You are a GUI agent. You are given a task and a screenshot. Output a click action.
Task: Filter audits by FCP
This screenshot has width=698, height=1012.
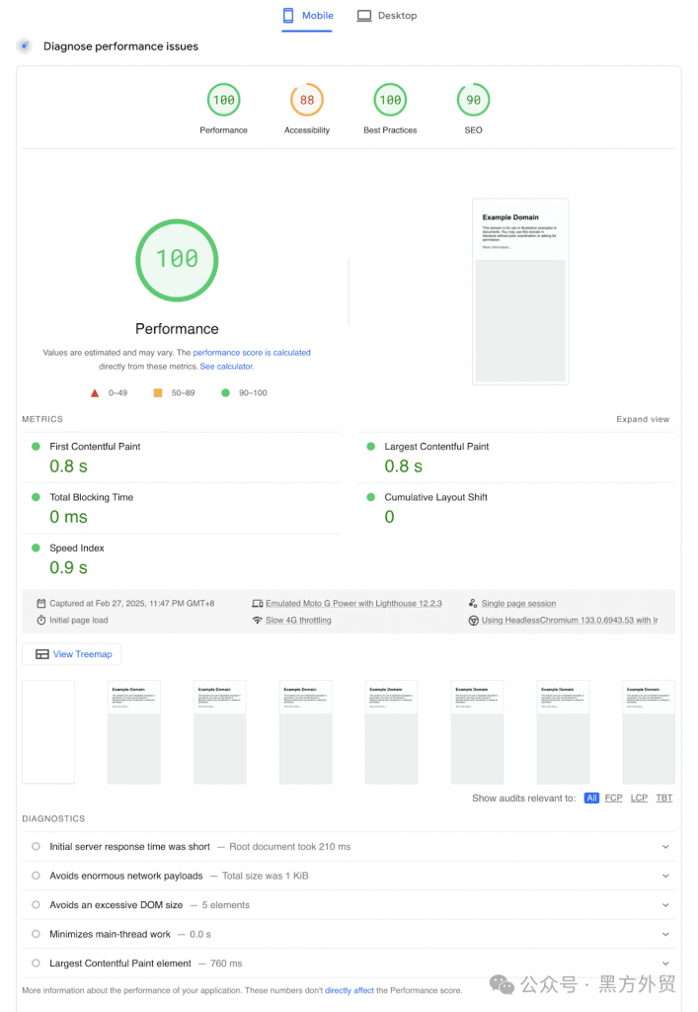pyautogui.click(x=613, y=798)
